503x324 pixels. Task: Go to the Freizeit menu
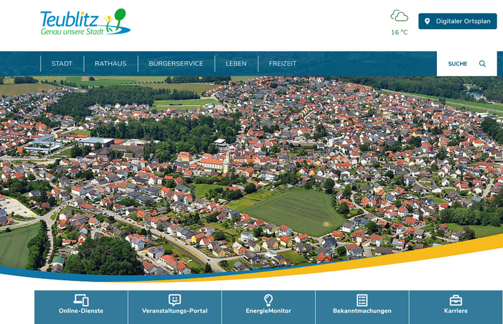click(283, 64)
